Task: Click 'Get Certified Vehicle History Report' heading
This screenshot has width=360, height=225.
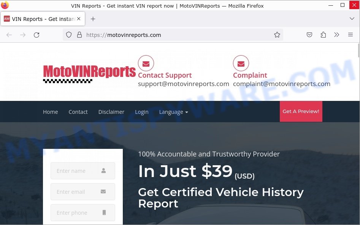Action: click(221, 198)
